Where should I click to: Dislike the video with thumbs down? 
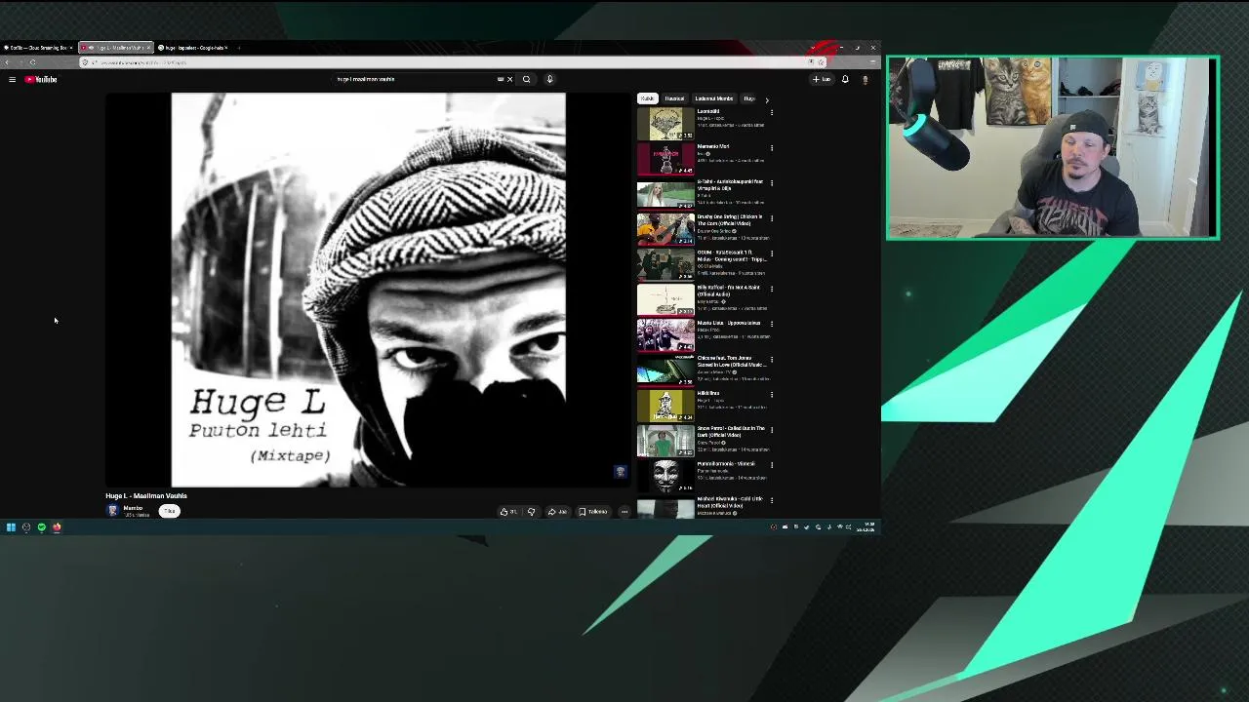pos(531,512)
